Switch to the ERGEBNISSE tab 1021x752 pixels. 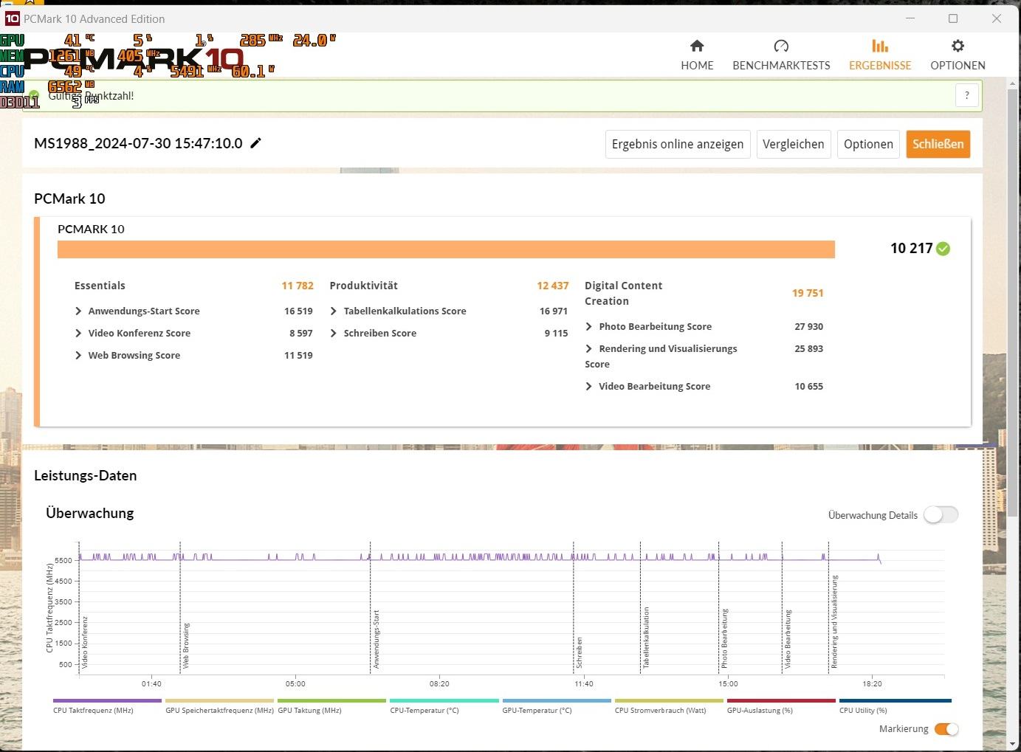pos(880,55)
